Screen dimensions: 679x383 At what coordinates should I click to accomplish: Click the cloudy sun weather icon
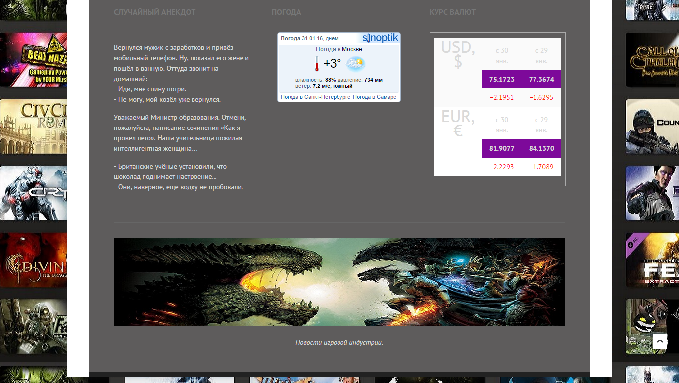point(355,63)
